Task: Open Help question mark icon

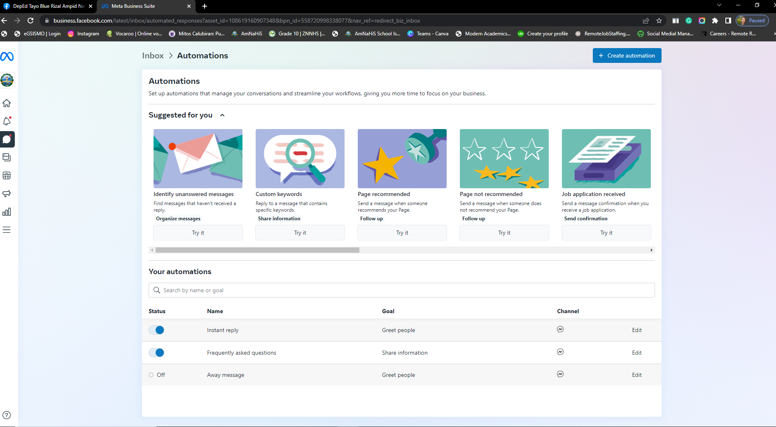Action: [7, 415]
